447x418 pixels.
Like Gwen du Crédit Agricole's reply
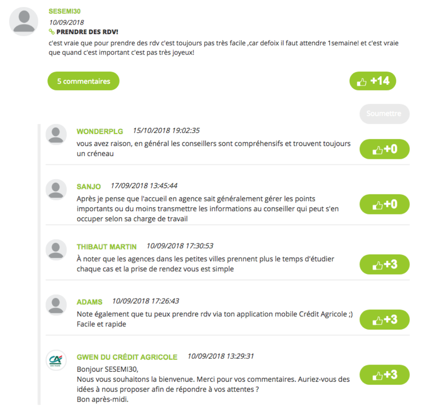[384, 375]
